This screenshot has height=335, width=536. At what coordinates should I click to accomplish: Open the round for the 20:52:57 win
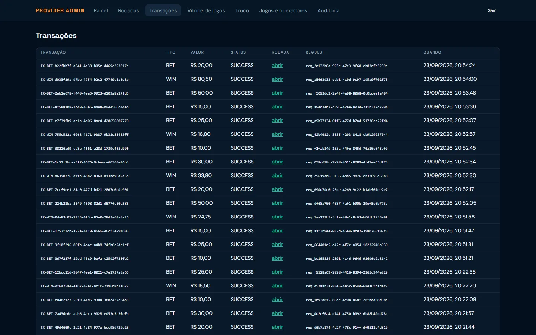[x=277, y=134]
